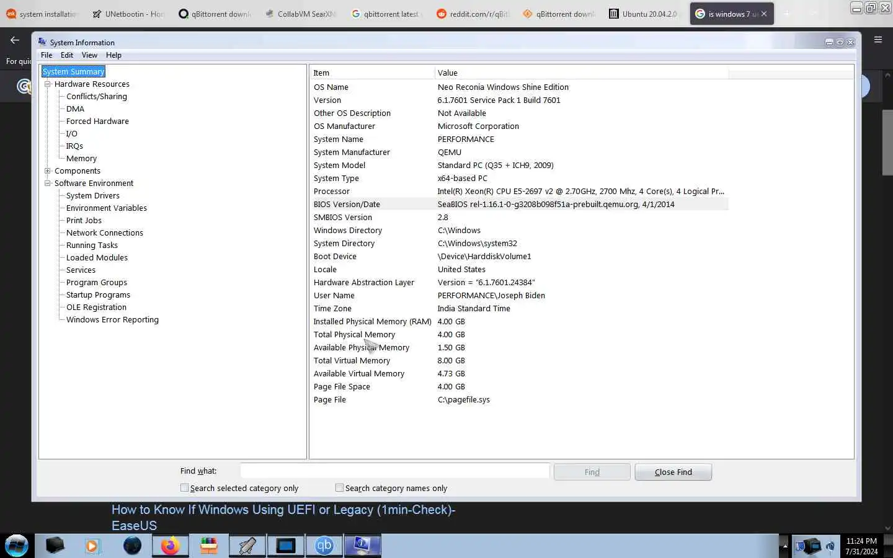Select Services tree item
893x558 pixels.
(x=81, y=270)
